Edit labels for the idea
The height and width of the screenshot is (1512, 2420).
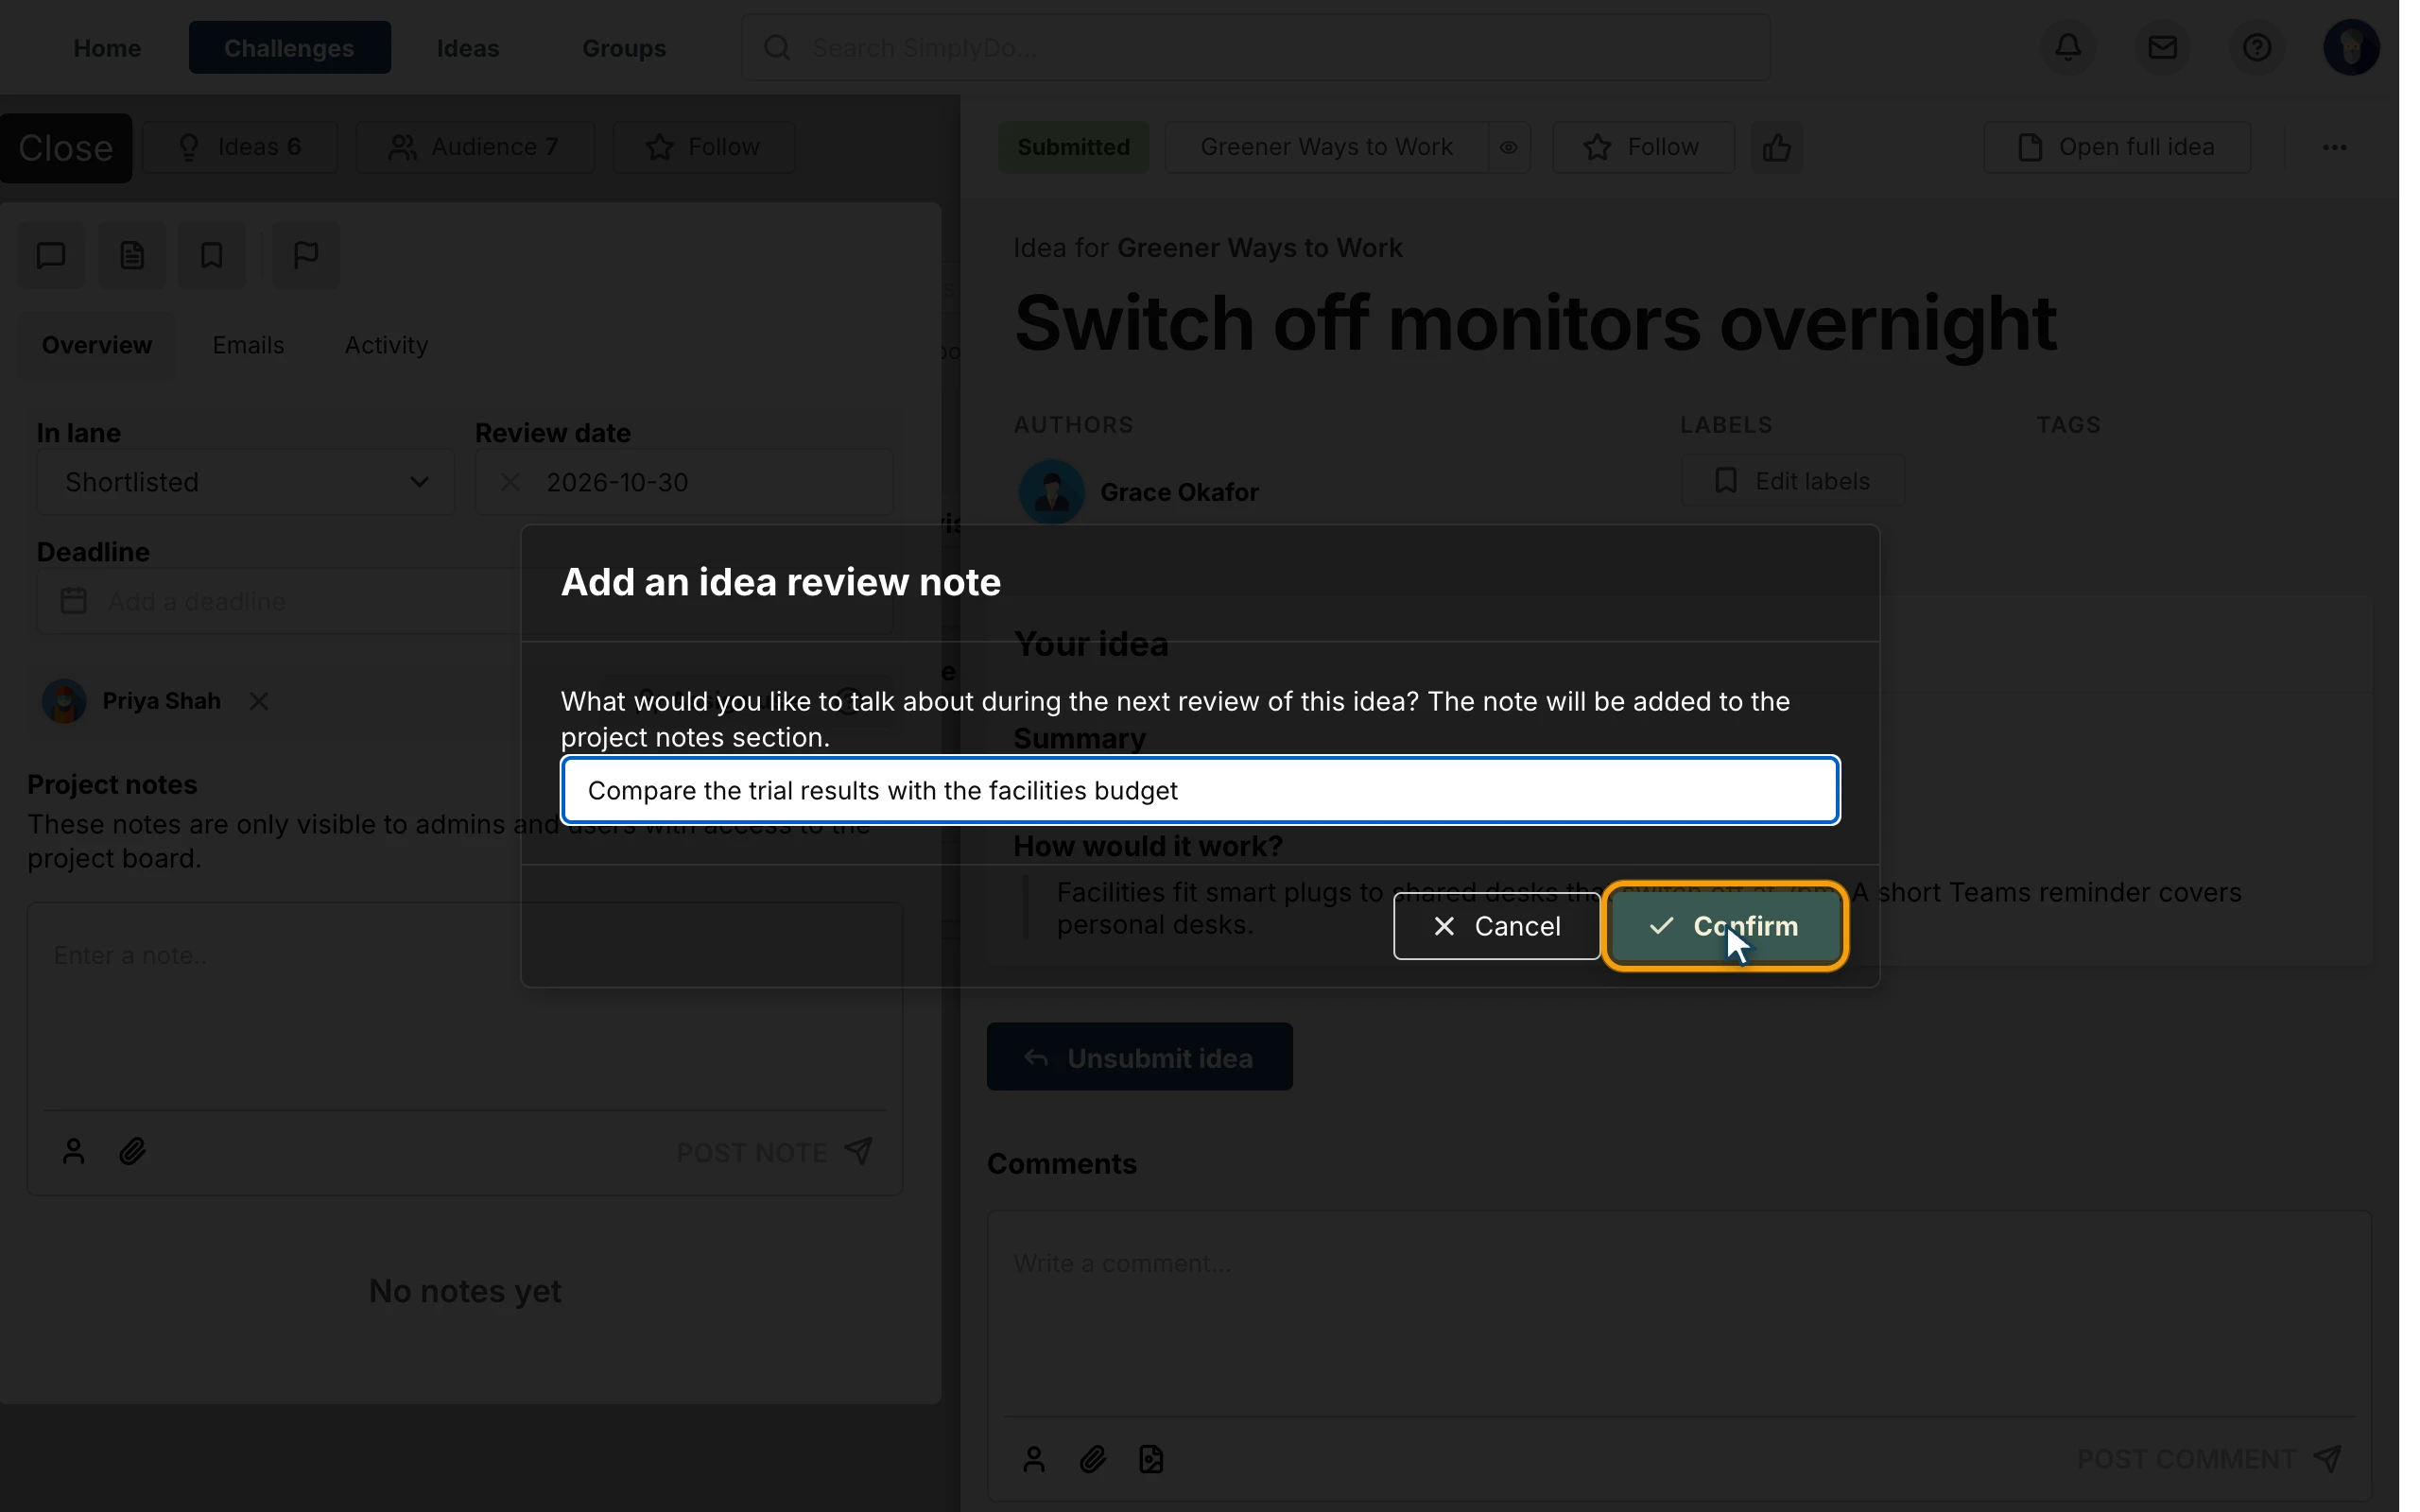1792,481
